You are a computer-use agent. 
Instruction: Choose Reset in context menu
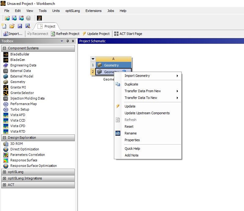(148, 126)
